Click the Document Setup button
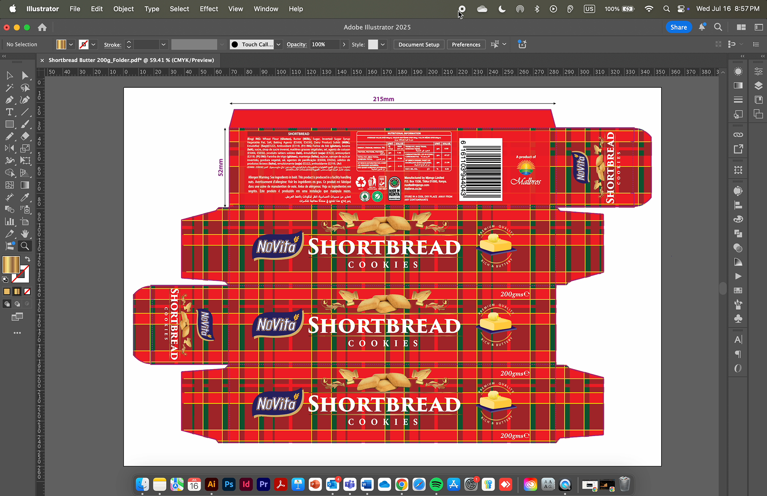Screen dimensions: 767x496 coord(419,44)
